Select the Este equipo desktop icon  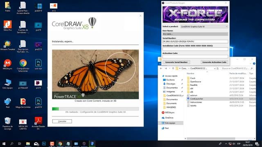8,84
